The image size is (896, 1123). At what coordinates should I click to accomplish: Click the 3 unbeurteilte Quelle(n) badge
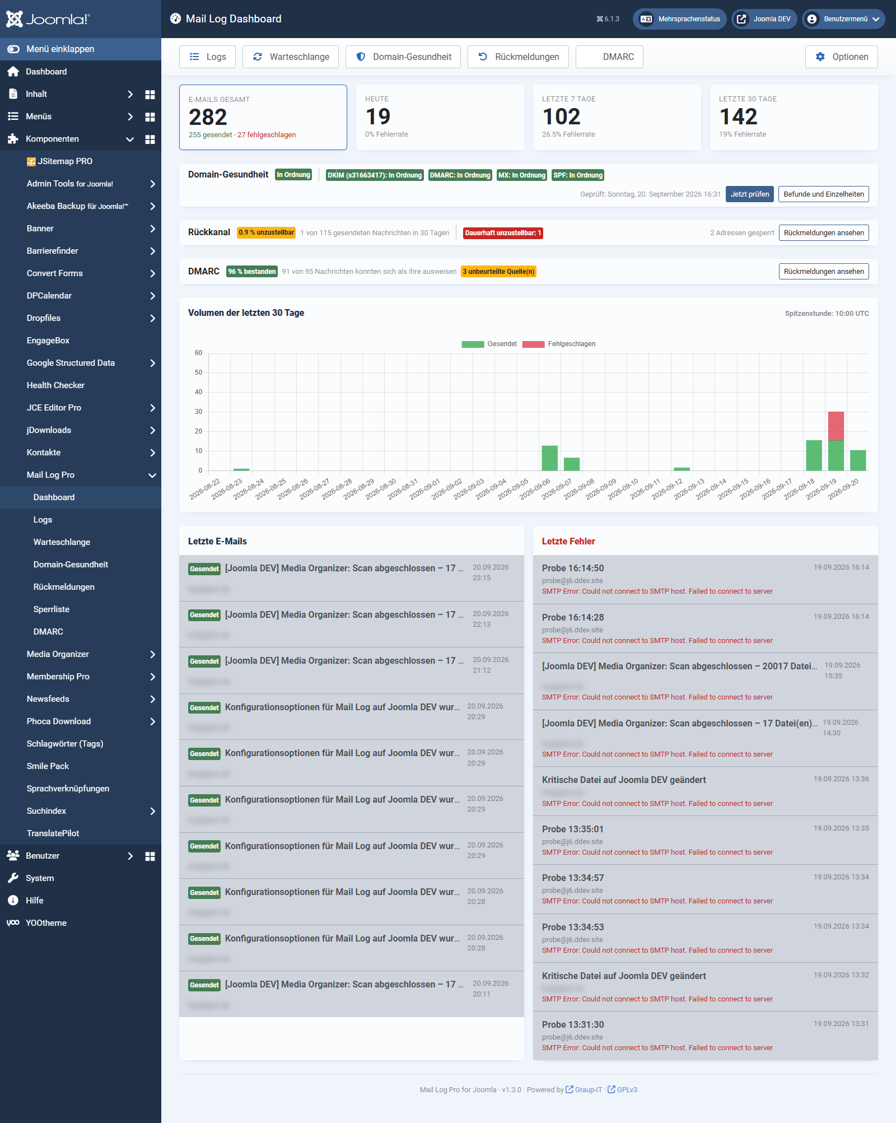point(498,272)
